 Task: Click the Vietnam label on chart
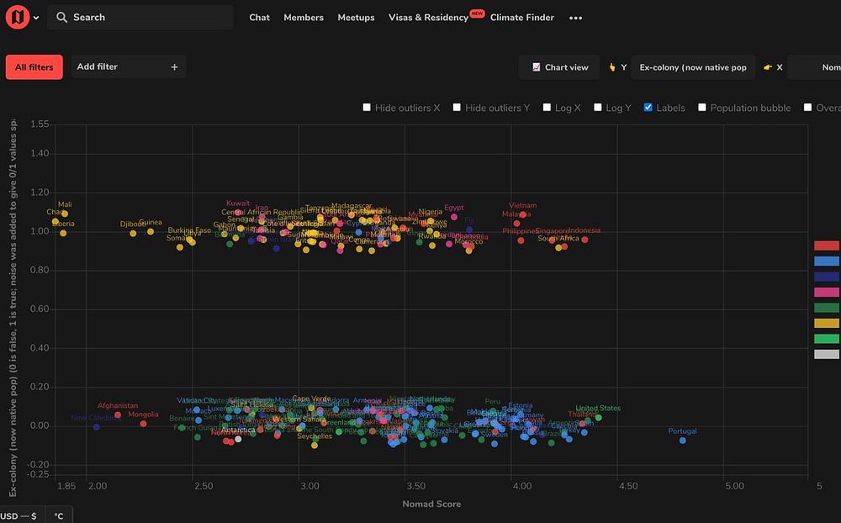coord(523,205)
